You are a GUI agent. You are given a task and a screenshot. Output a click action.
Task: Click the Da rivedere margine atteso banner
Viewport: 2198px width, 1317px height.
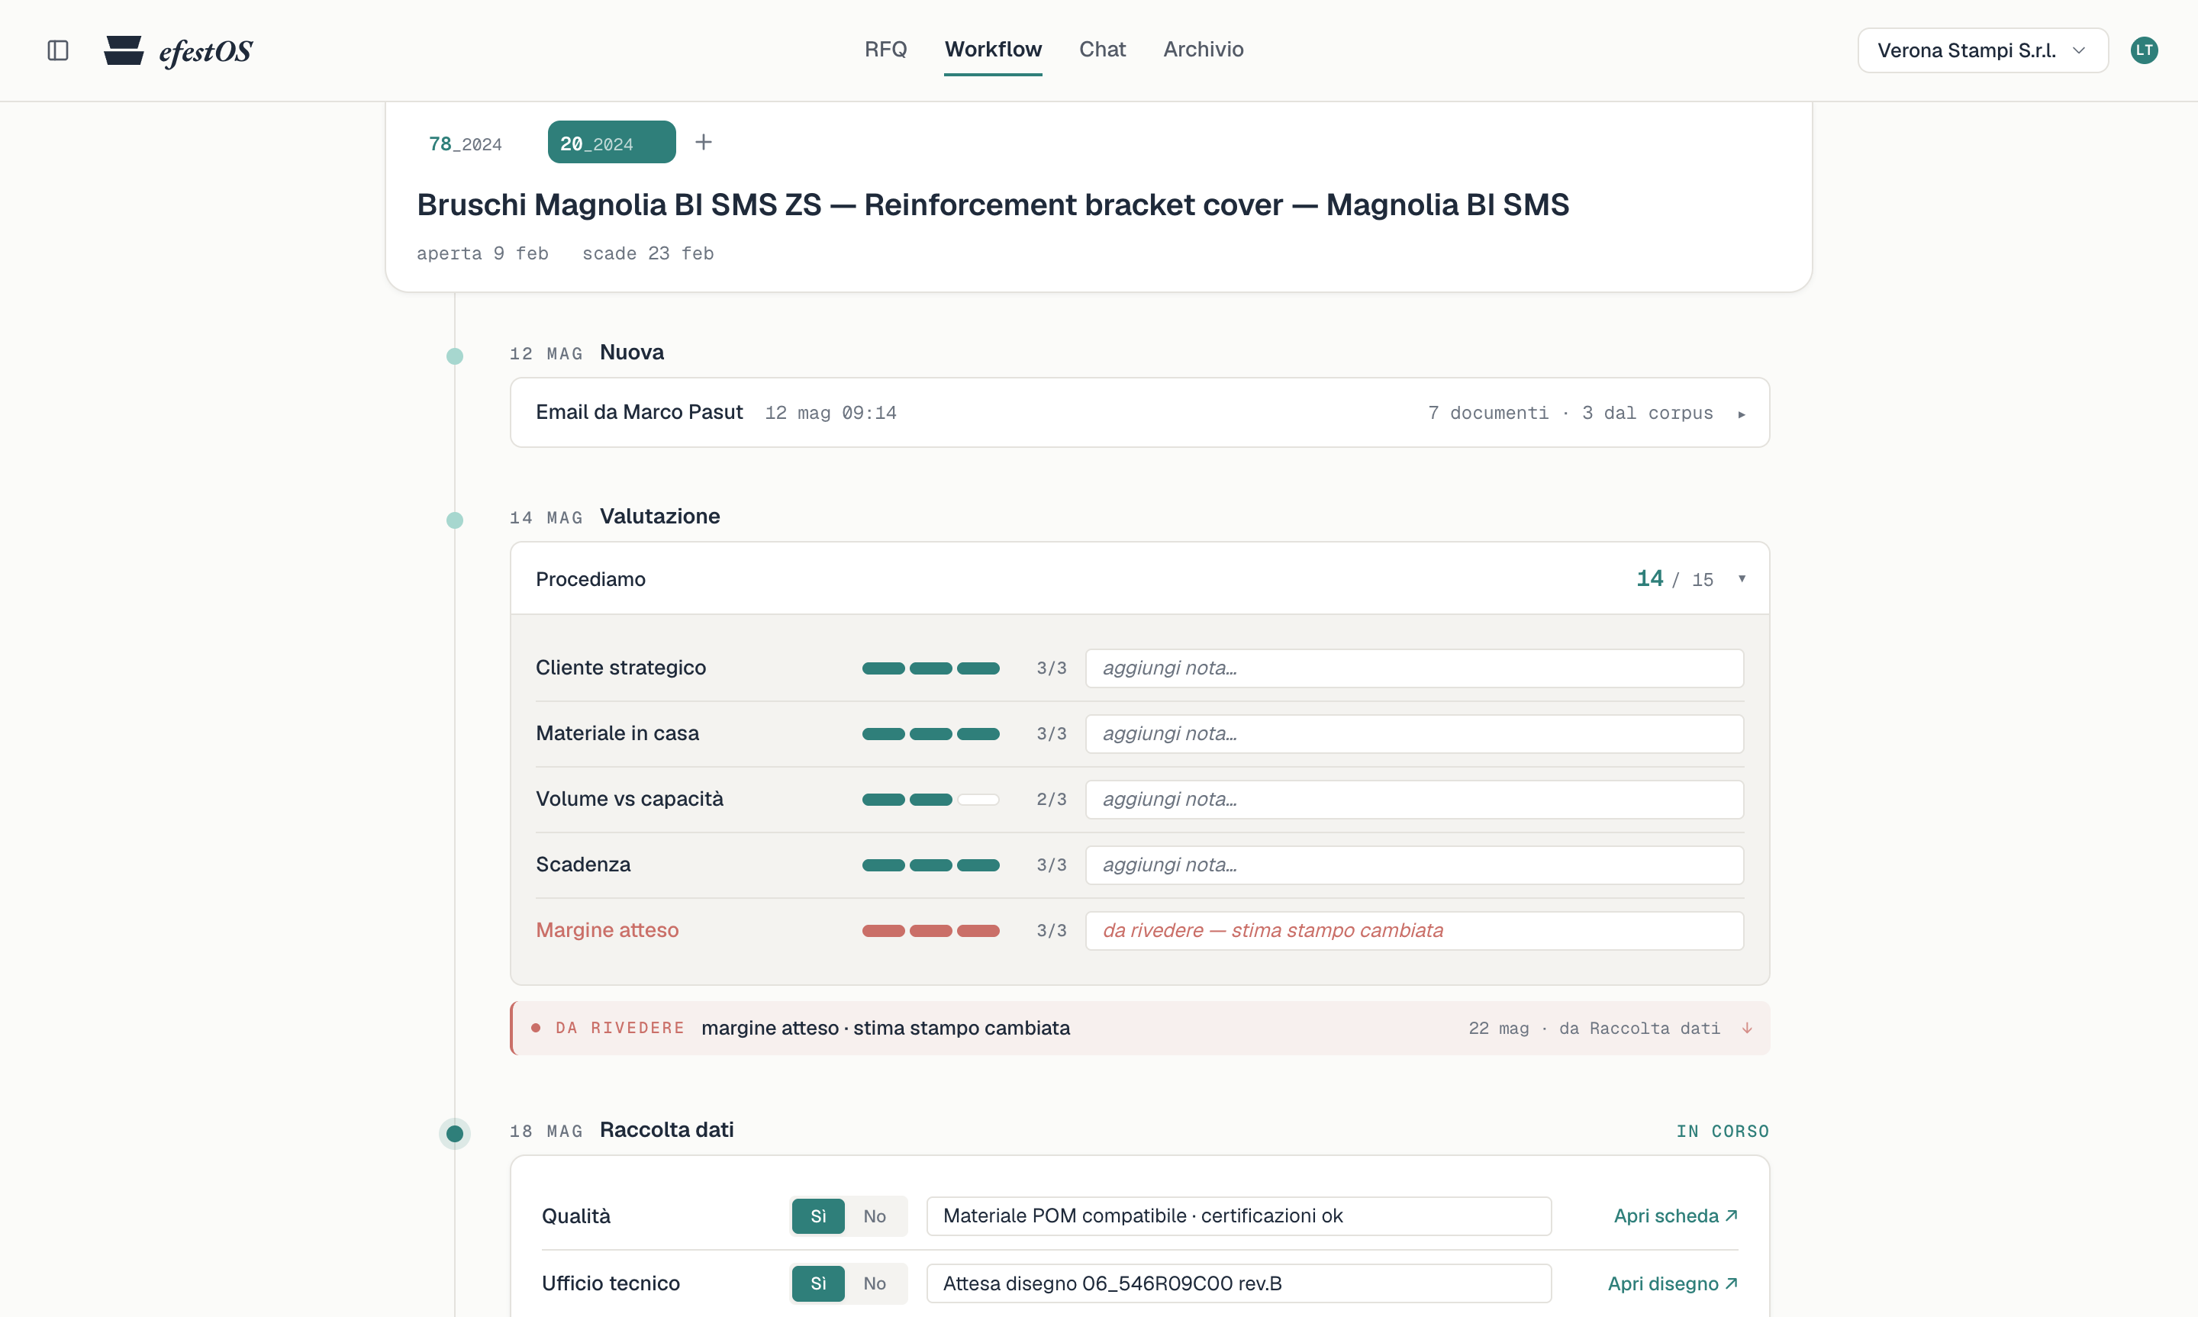coord(1139,1028)
